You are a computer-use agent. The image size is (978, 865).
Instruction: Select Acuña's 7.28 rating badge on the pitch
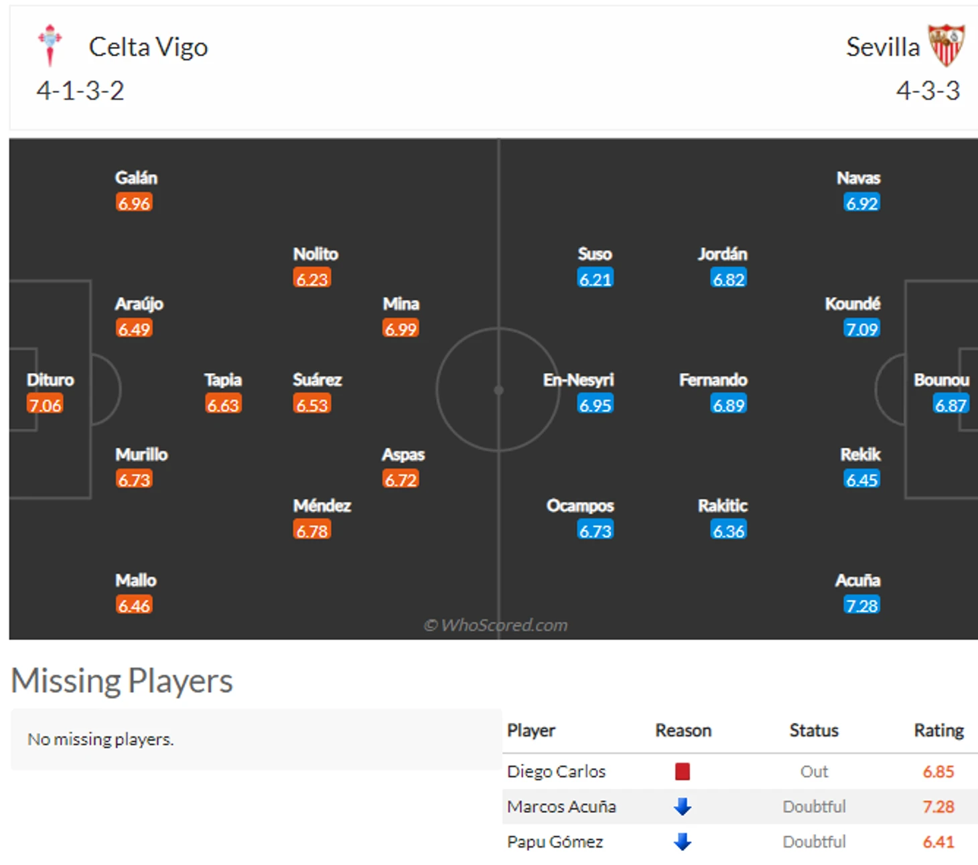coord(861,605)
